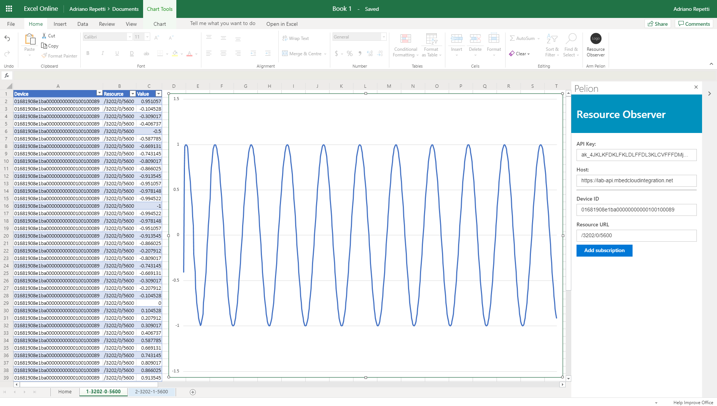Open Sort & Filter menu
This screenshot has width=717, height=406.
click(x=552, y=45)
